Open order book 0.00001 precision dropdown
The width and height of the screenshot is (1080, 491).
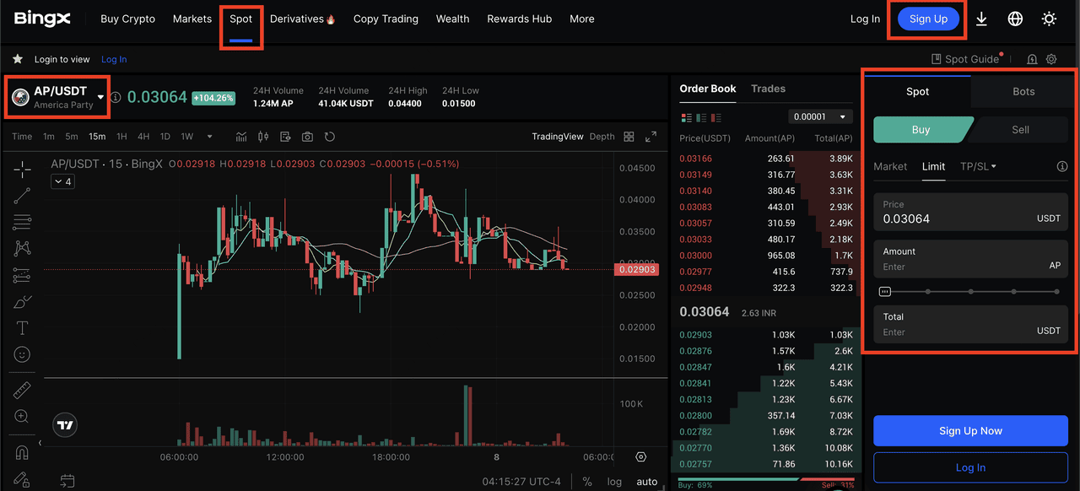click(x=820, y=116)
